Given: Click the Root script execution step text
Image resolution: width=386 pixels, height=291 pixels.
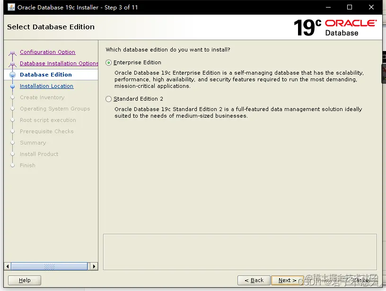Looking at the screenshot, I should [48, 120].
